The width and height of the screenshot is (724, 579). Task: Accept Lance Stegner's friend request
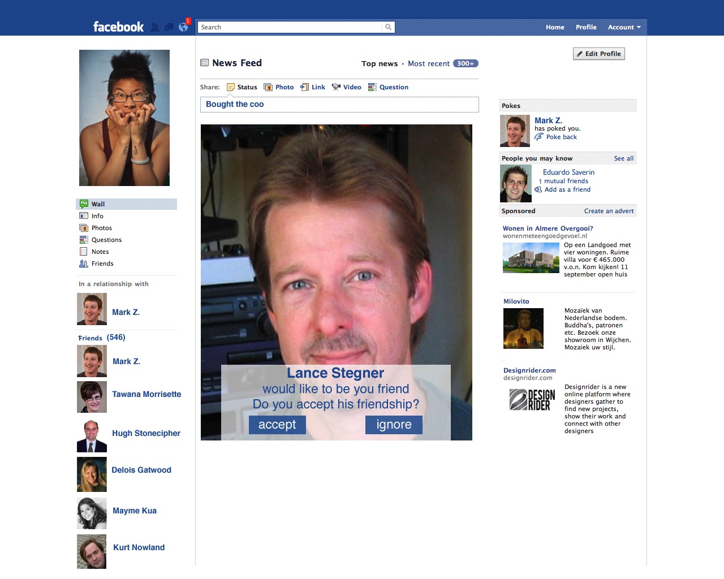pos(277,425)
